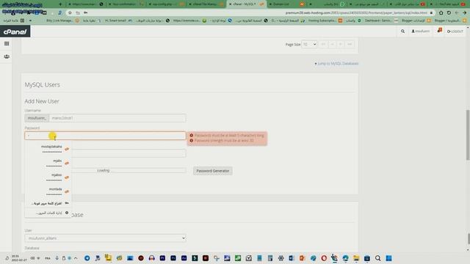Click the LOGOUT link
The height and width of the screenshot is (264, 470).
(455, 31)
